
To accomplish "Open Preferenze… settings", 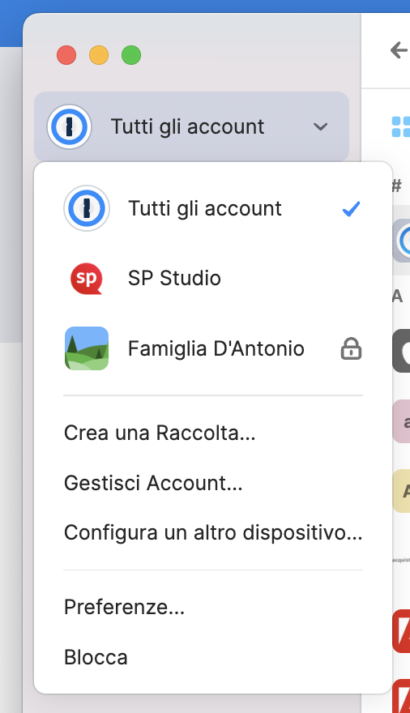I will point(124,607).
